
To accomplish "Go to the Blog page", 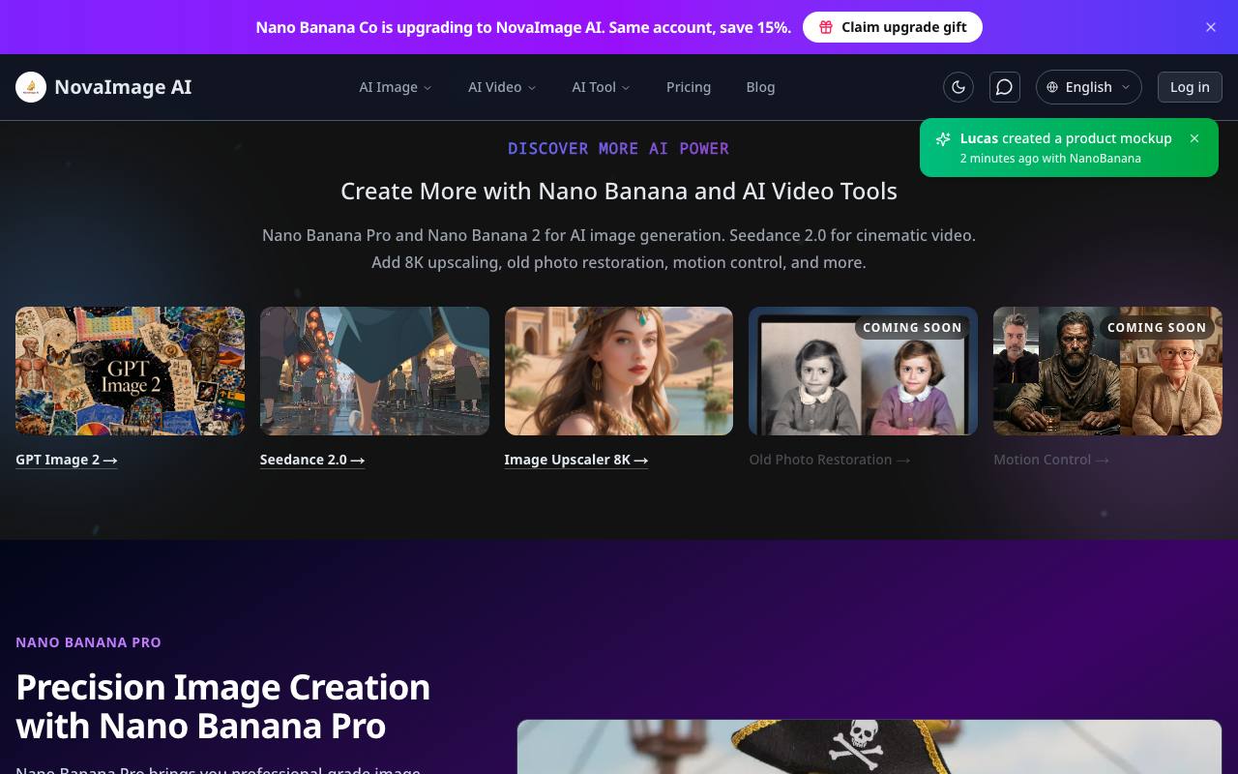I will pos(760,87).
